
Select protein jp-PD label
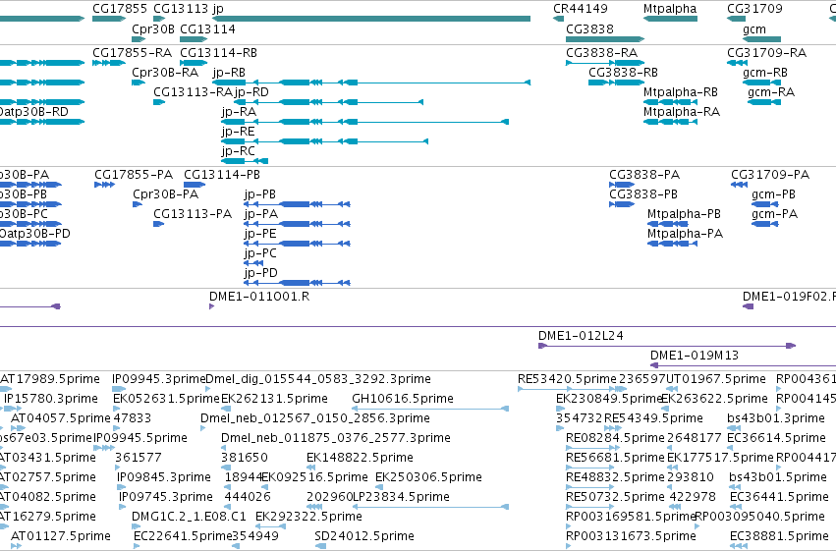point(260,274)
